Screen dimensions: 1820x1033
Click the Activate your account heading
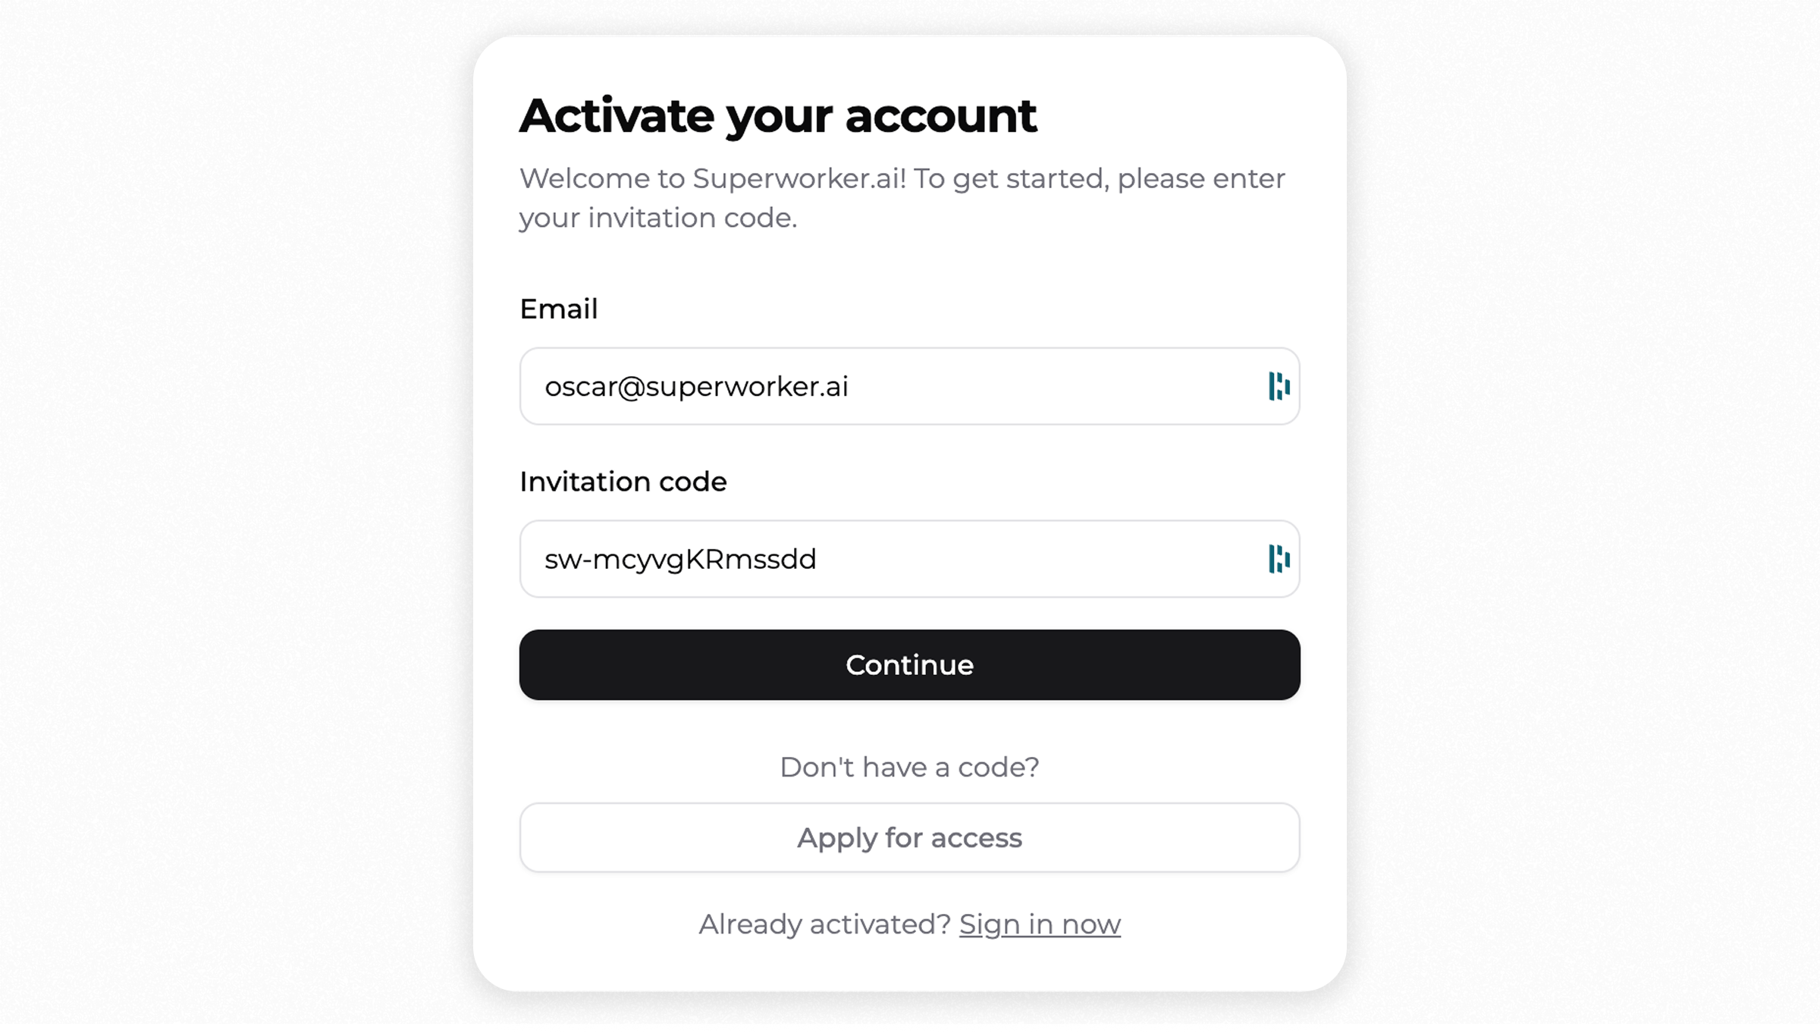click(x=778, y=116)
